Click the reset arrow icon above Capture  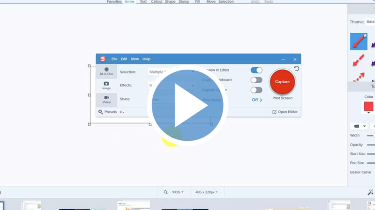(296, 69)
